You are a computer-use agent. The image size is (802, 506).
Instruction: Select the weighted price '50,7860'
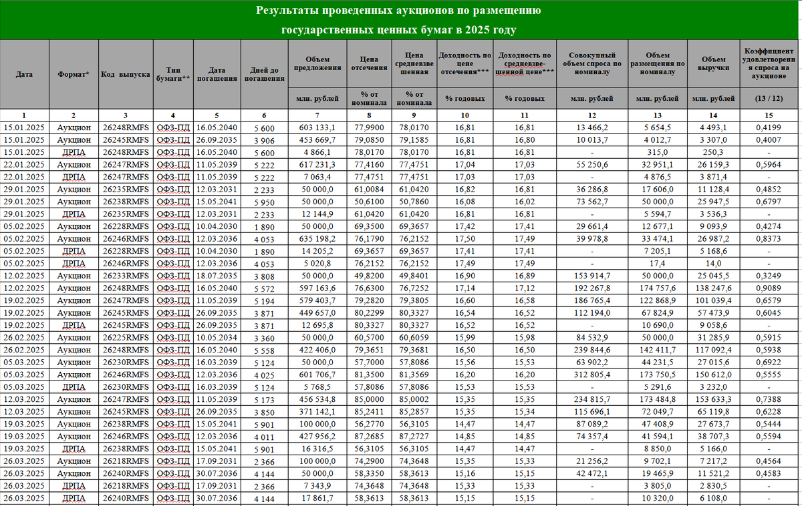[414, 202]
